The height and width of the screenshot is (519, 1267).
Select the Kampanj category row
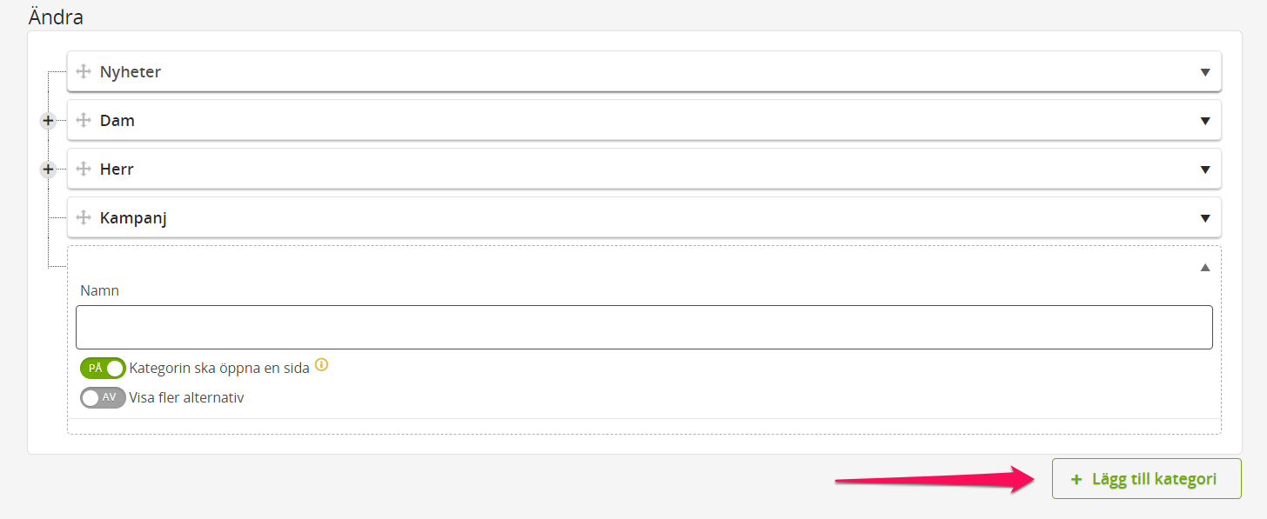pos(644,217)
